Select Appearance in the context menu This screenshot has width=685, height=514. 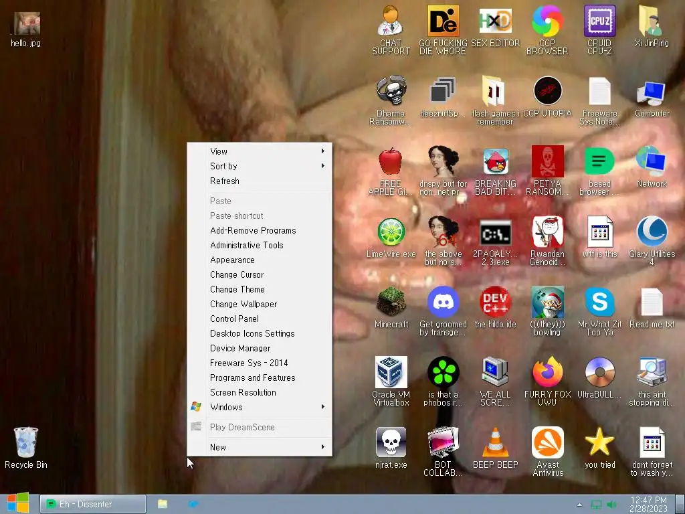(x=260, y=260)
